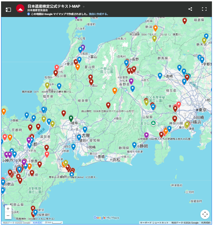Image resolution: width=213 pixels, height=226 pixels.
Task: Open the map legend sidebar panel
Action: coord(8,9)
